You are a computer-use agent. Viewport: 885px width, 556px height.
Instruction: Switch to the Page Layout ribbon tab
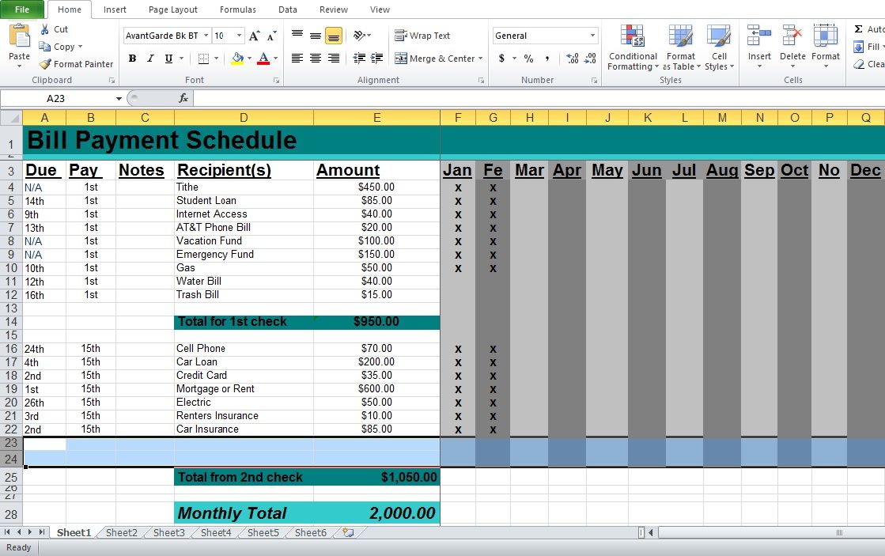[x=172, y=9]
